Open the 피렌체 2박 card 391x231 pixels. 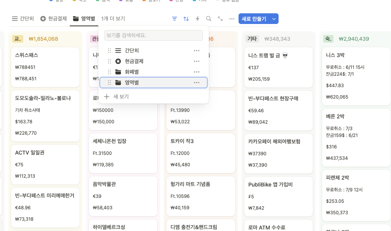(x=356, y=195)
